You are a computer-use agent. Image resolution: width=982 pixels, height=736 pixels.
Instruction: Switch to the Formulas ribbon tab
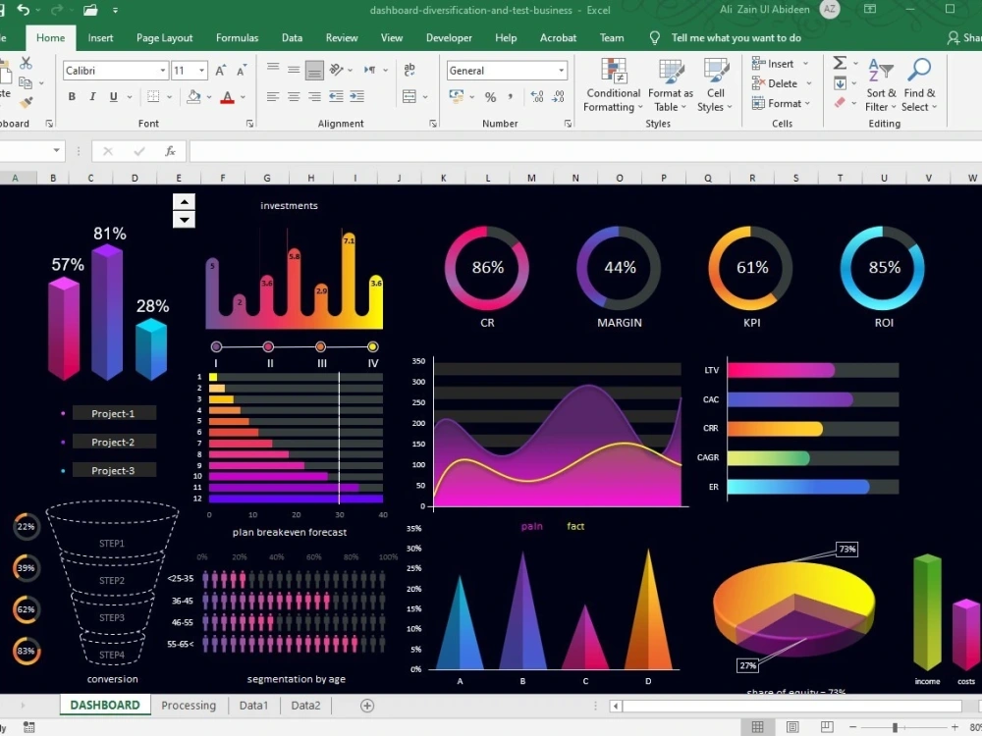coord(237,37)
